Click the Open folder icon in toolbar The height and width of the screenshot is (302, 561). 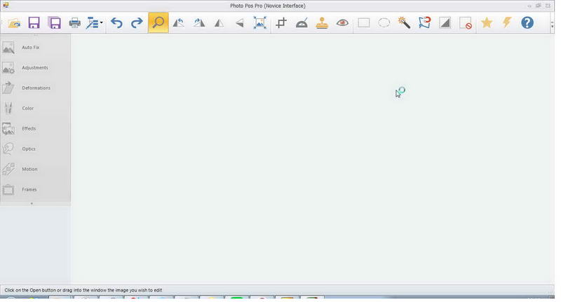point(14,23)
